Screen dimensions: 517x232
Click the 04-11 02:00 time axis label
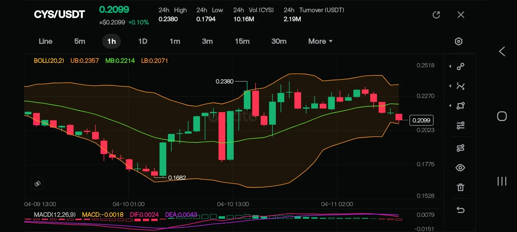point(337,204)
